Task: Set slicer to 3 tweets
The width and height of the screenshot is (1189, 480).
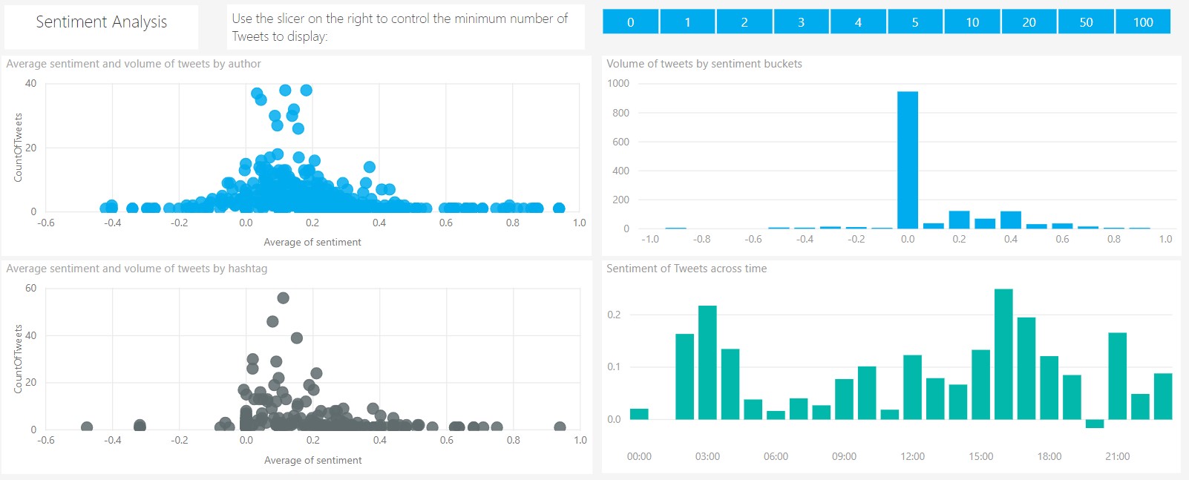Action: pos(801,22)
